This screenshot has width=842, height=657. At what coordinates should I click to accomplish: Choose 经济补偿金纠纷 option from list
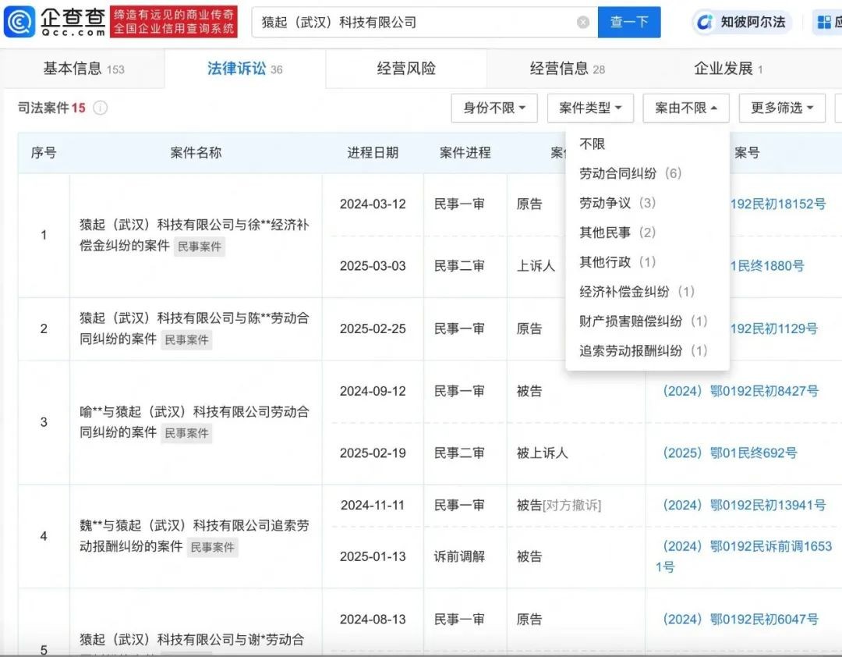[x=636, y=292]
